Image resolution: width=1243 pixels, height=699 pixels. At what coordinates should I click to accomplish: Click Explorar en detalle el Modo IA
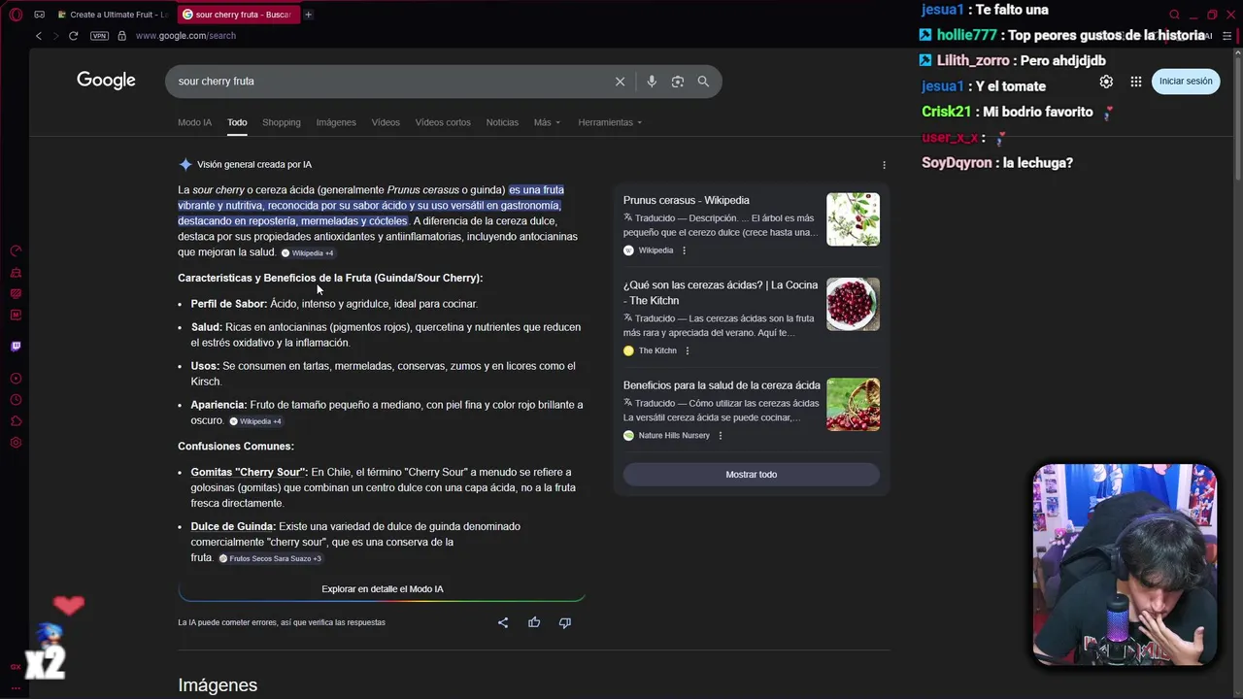(382, 589)
